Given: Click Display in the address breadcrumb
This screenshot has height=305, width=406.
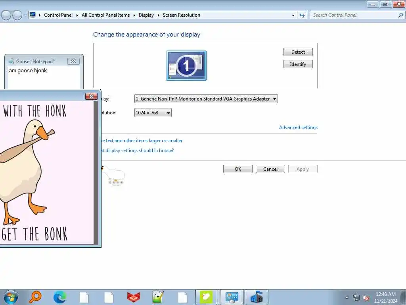Looking at the screenshot, I should pos(146,15).
